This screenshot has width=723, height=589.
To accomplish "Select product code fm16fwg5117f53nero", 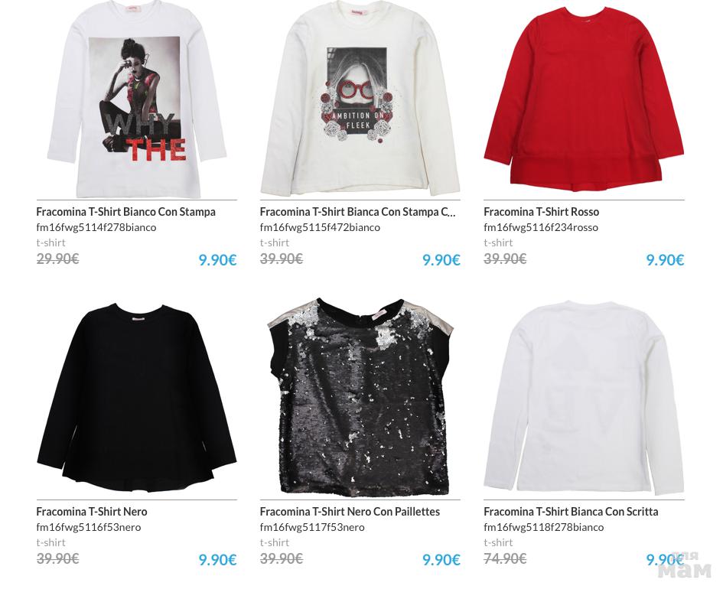I will pyautogui.click(x=312, y=527).
